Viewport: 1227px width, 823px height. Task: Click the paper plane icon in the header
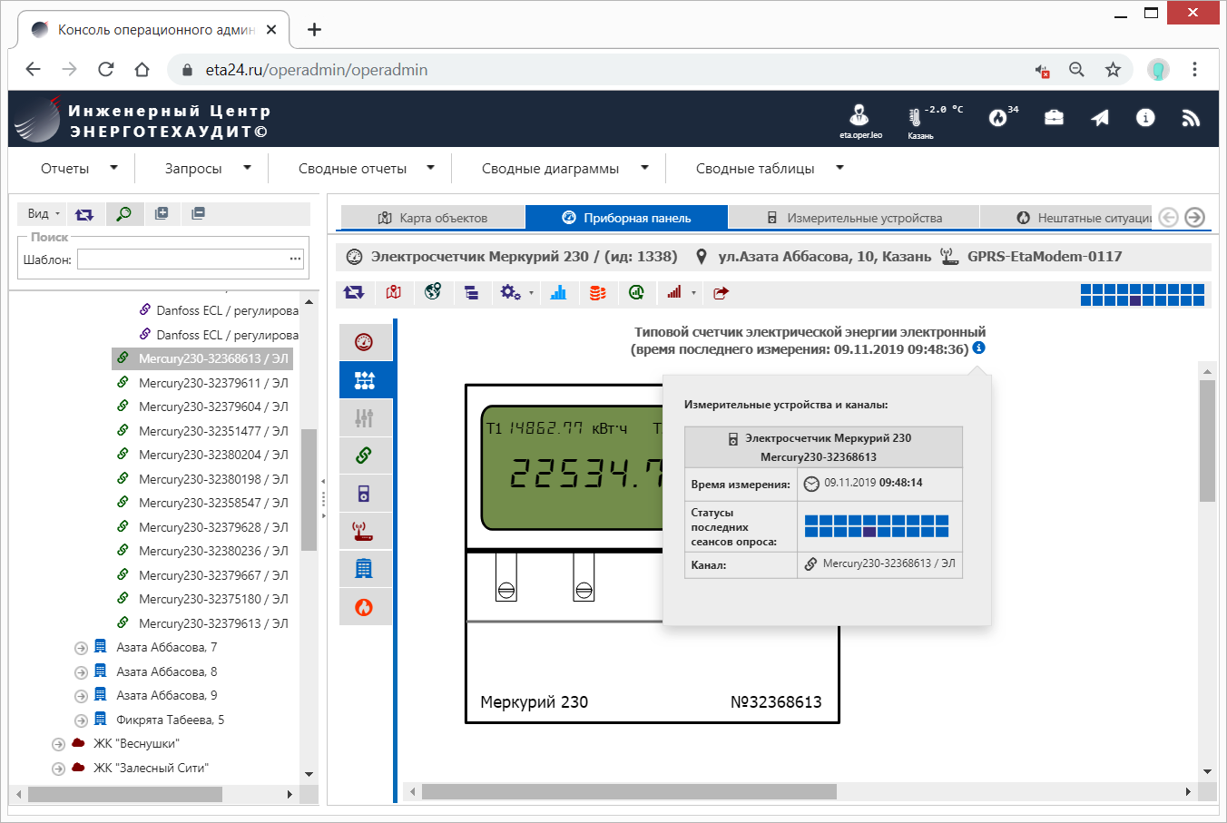click(x=1100, y=118)
